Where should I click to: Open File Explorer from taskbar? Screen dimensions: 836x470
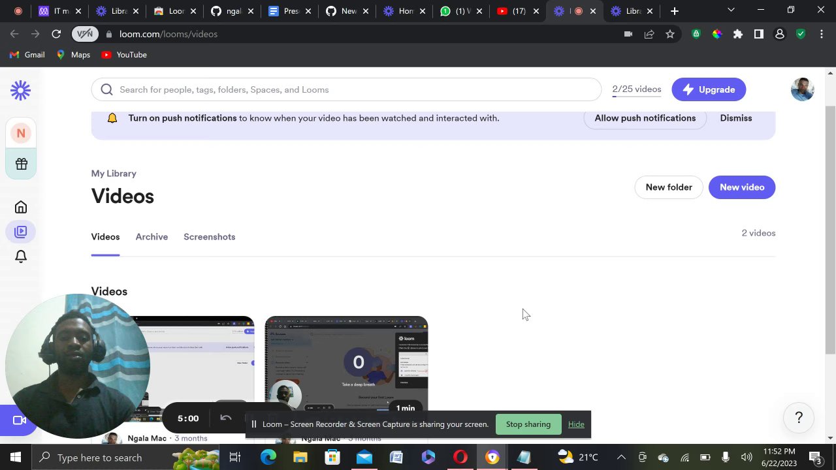click(300, 458)
